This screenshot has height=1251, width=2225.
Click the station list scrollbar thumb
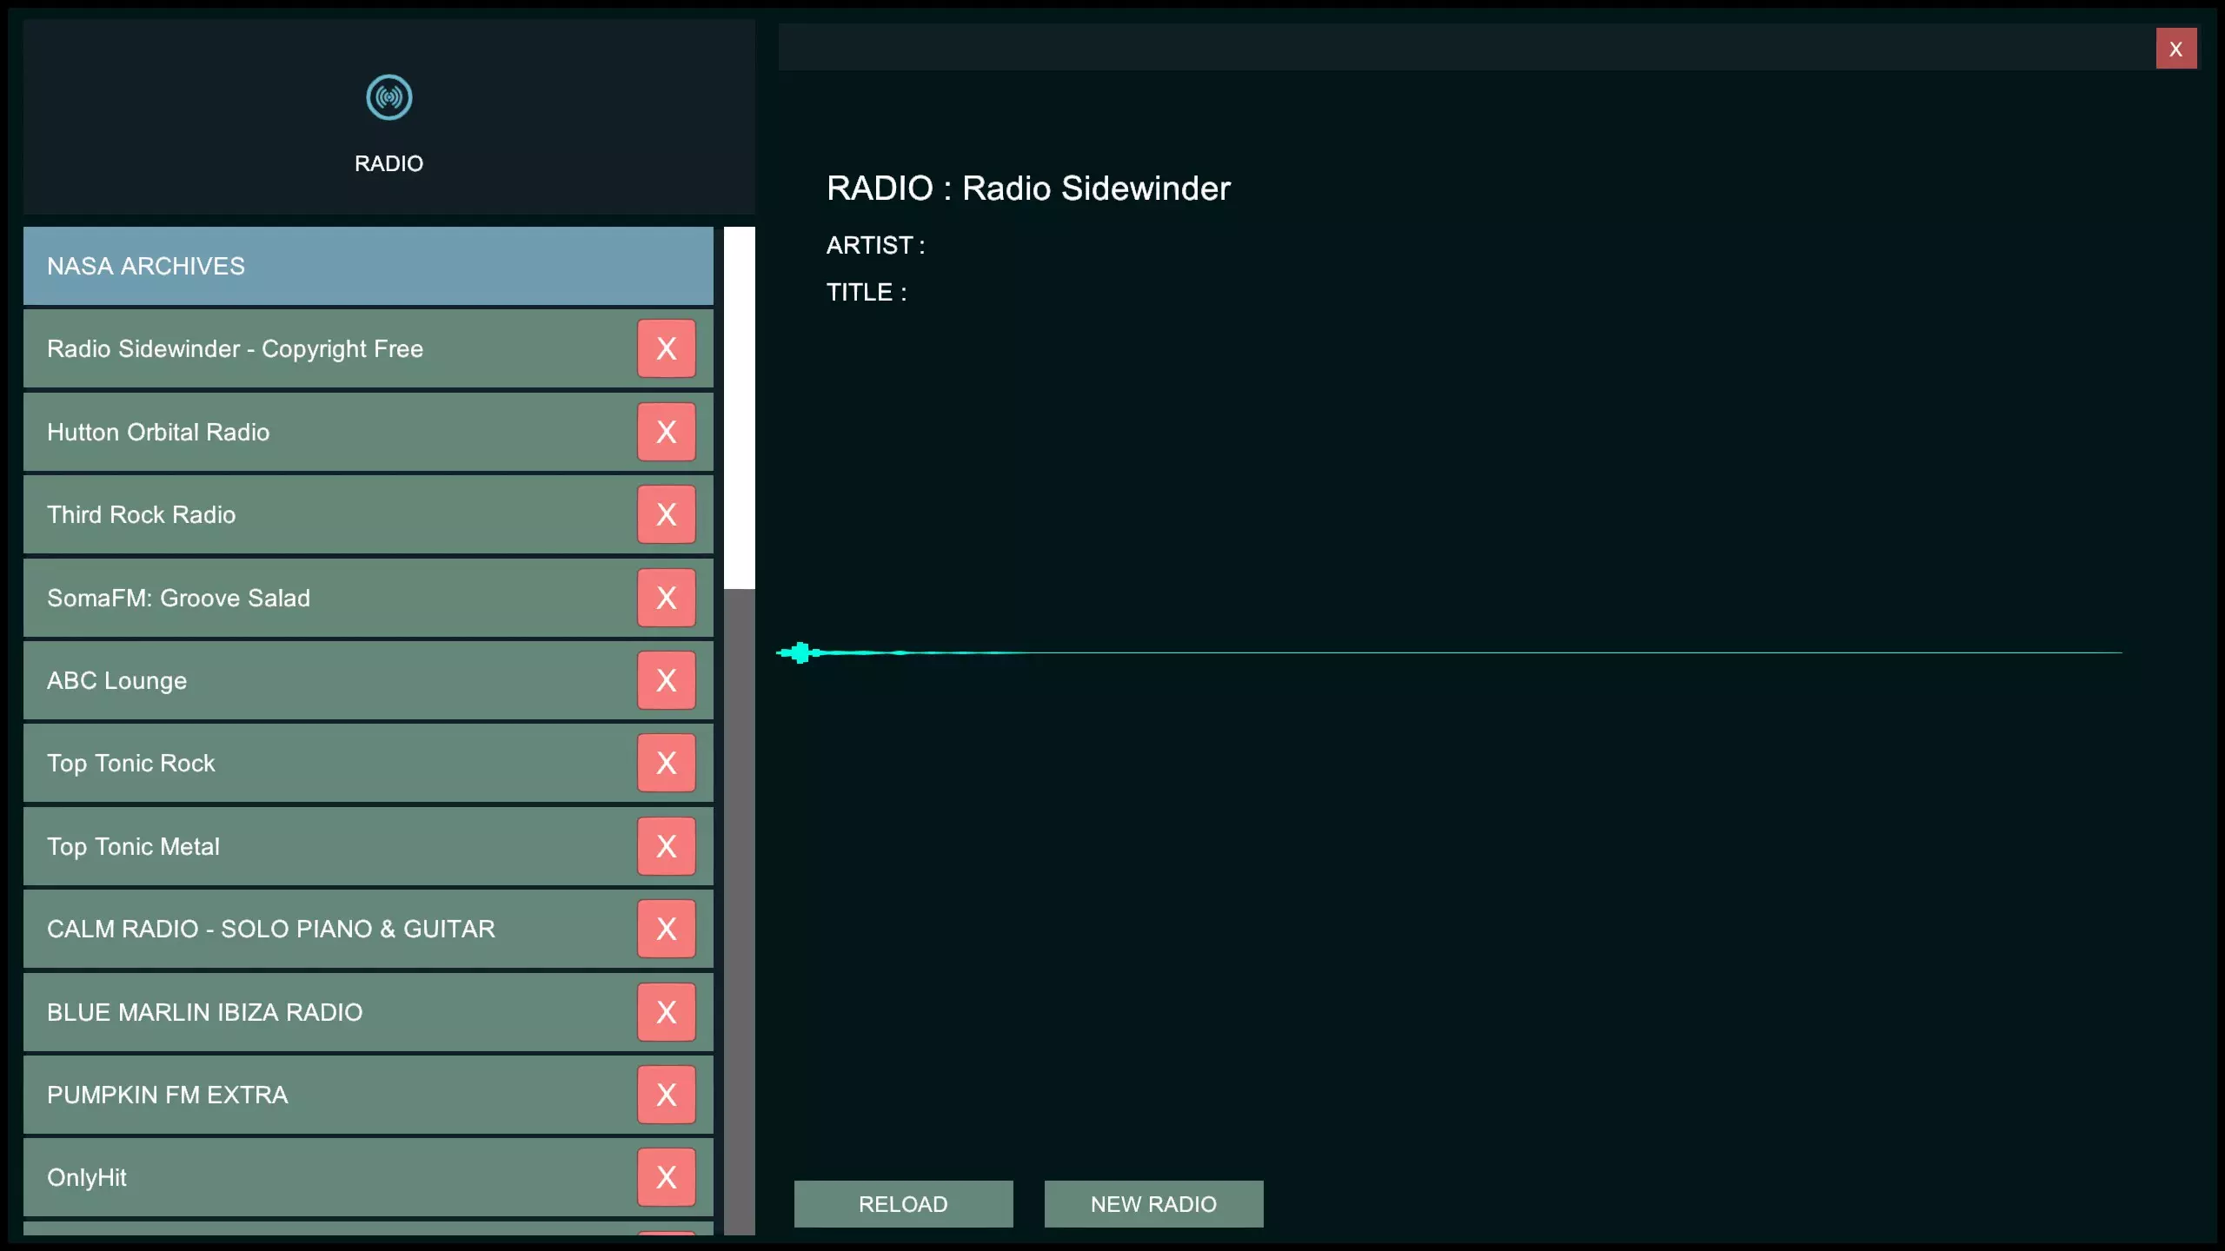[x=739, y=408]
